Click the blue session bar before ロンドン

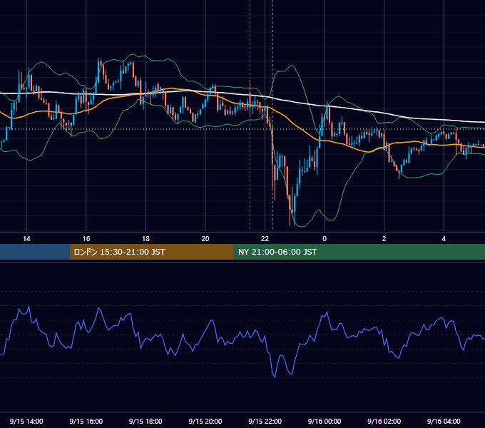tap(35, 252)
